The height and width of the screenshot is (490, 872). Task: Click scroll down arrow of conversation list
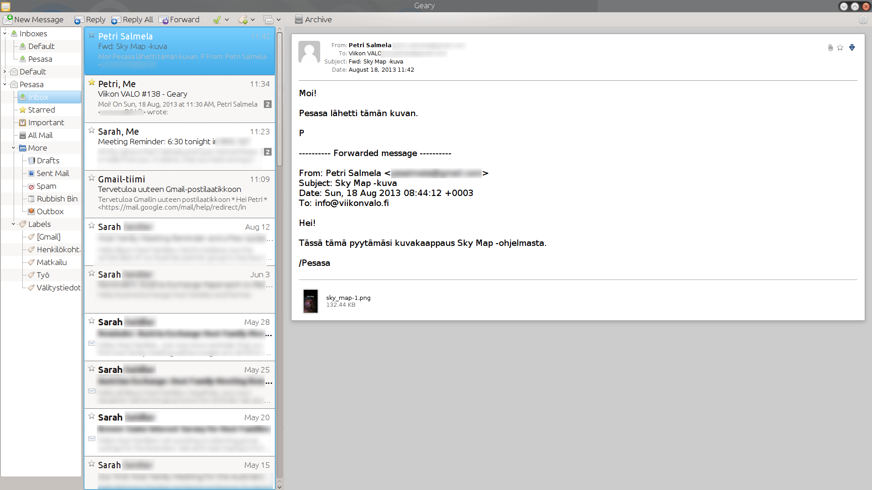pos(279,487)
